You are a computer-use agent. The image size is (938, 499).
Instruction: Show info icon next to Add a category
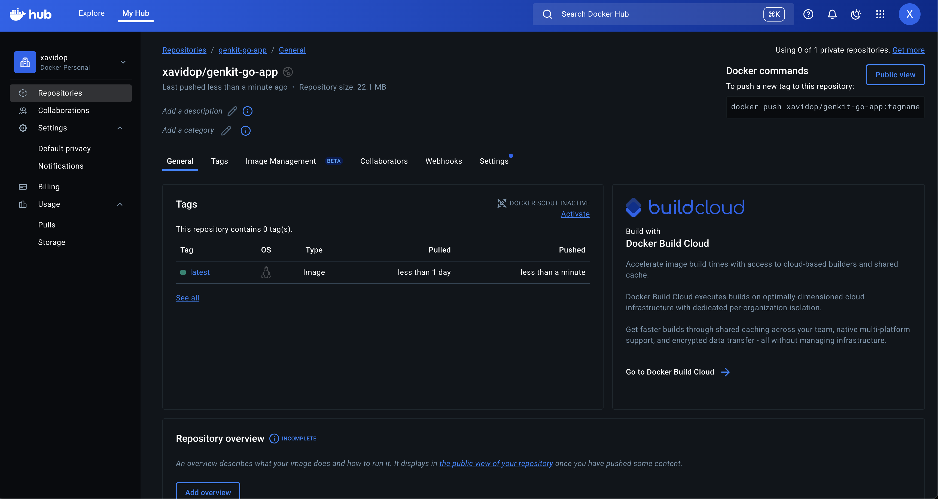tap(246, 130)
